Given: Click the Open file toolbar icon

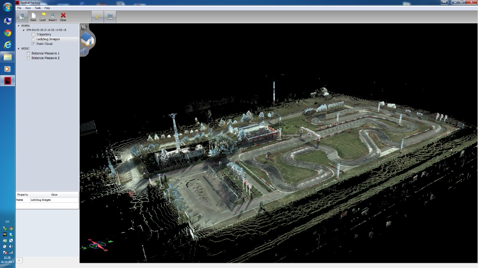Looking at the screenshot, I should coord(33,17).
